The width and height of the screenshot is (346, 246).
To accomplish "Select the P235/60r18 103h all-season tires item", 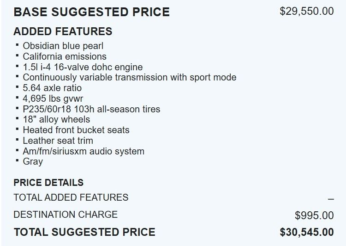I will pyautogui.click(x=91, y=109).
